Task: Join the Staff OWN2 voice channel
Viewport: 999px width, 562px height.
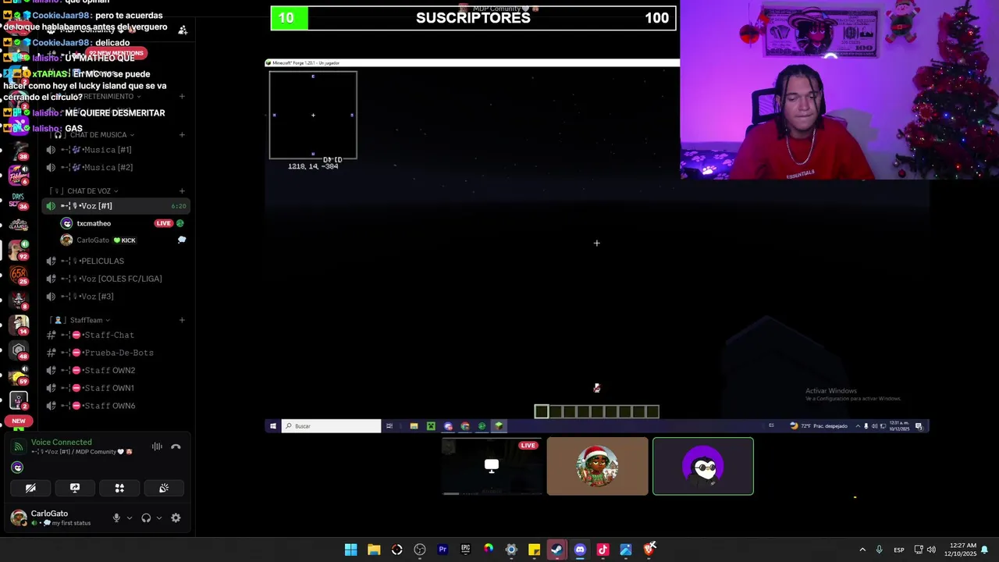Action: 116,371
